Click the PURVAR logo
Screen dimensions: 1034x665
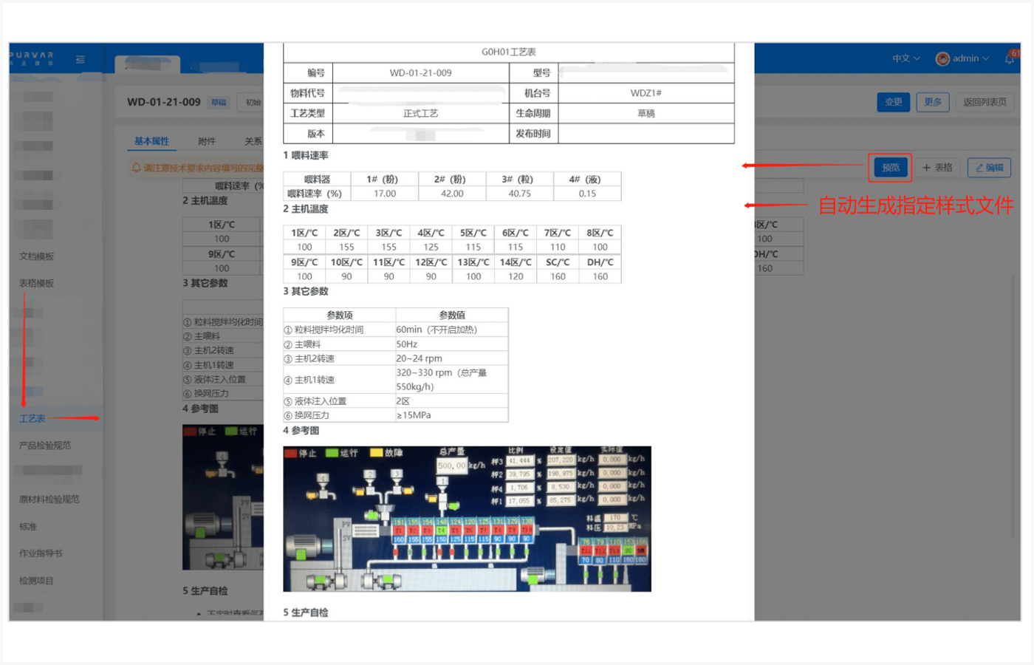click(x=32, y=58)
